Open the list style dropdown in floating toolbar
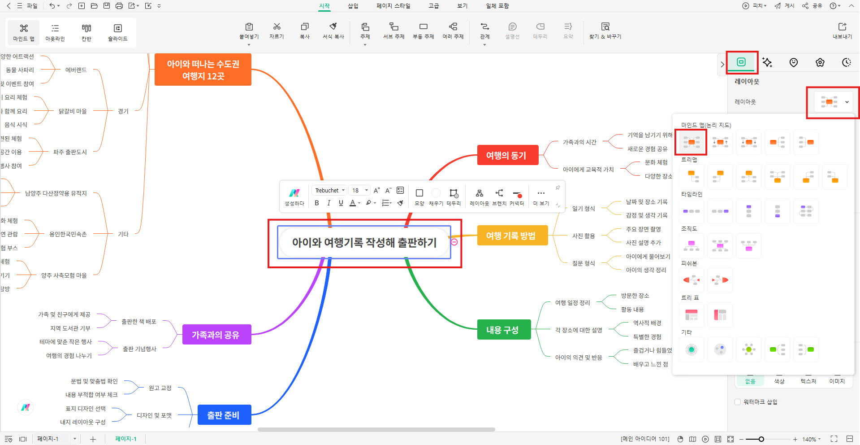Image resolution: width=860 pixels, height=445 pixels. 387,203
